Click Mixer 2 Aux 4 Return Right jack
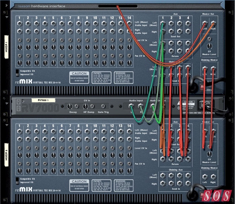Viewport: 235px width, 204px height. coord(188,159)
